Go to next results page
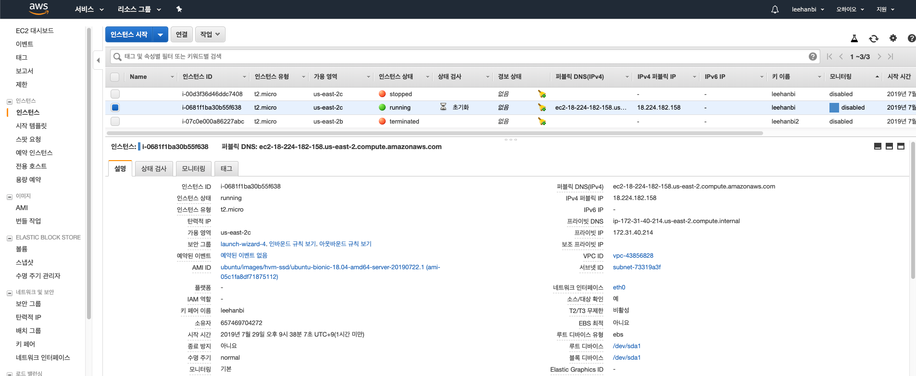This screenshot has height=376, width=916. 879,56
